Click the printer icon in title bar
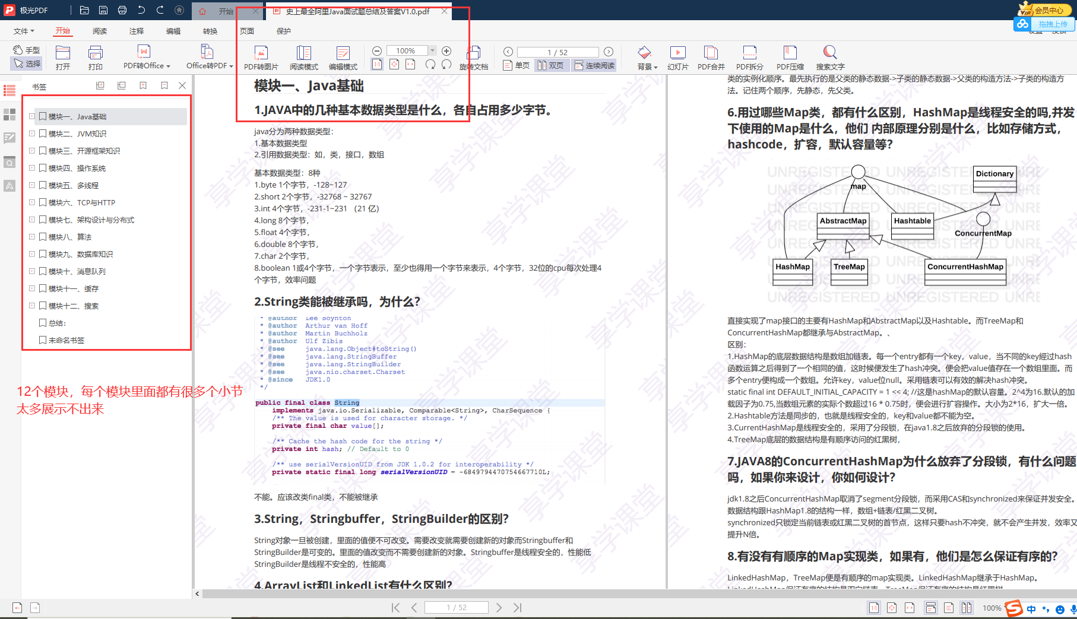Screen dimensions: 1077x619 122,10
